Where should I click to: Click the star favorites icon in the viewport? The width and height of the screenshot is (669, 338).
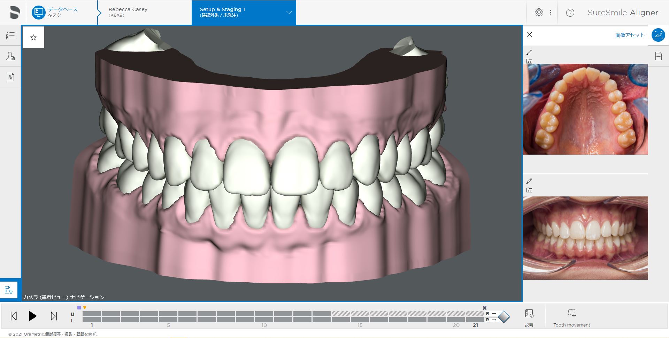coord(33,37)
